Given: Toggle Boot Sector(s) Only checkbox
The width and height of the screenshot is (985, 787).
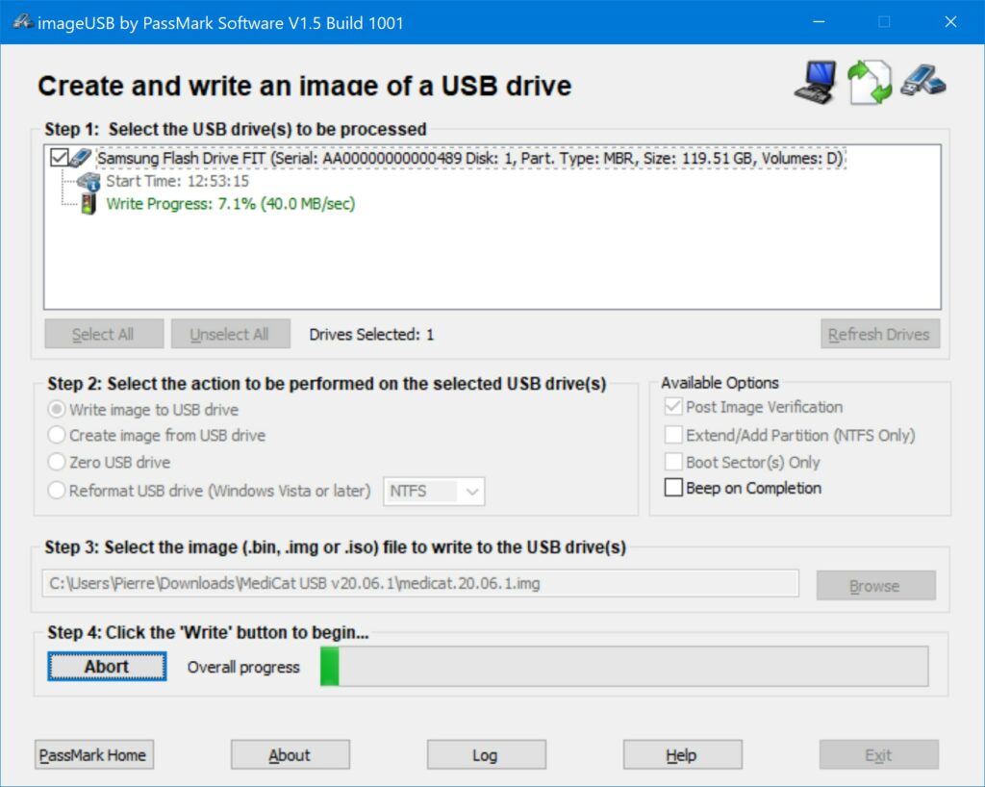Looking at the screenshot, I should coord(672,462).
